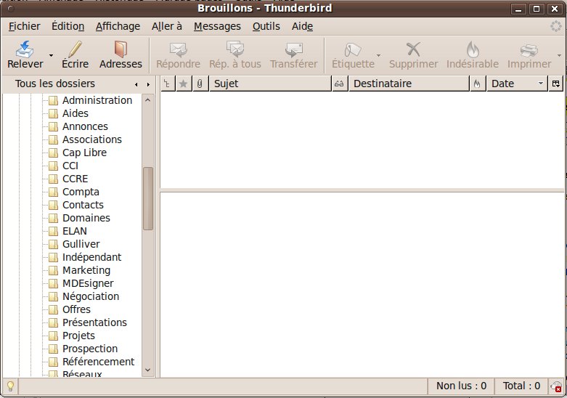Sort by the star column icon
The image size is (567, 398).
183,84
